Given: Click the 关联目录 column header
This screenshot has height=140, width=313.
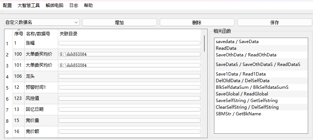Looking at the screenshot, I should click(x=129, y=34).
